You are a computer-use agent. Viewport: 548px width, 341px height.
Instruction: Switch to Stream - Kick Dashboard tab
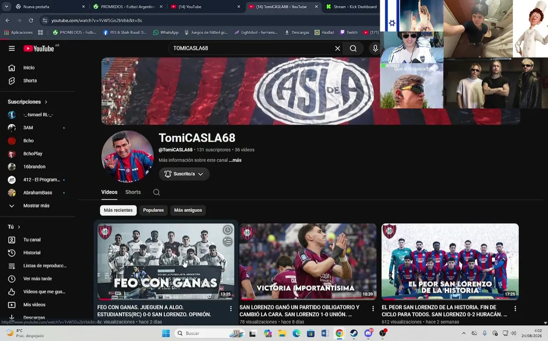(x=351, y=7)
